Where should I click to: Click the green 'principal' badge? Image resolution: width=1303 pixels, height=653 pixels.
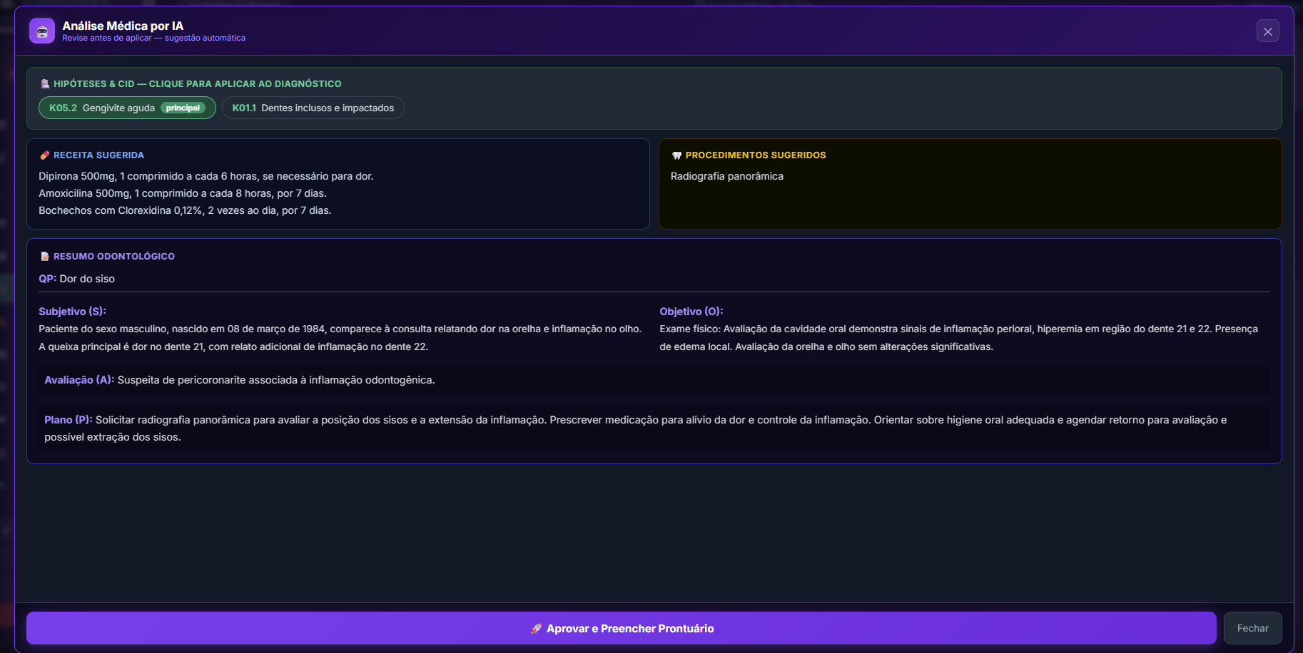point(183,108)
